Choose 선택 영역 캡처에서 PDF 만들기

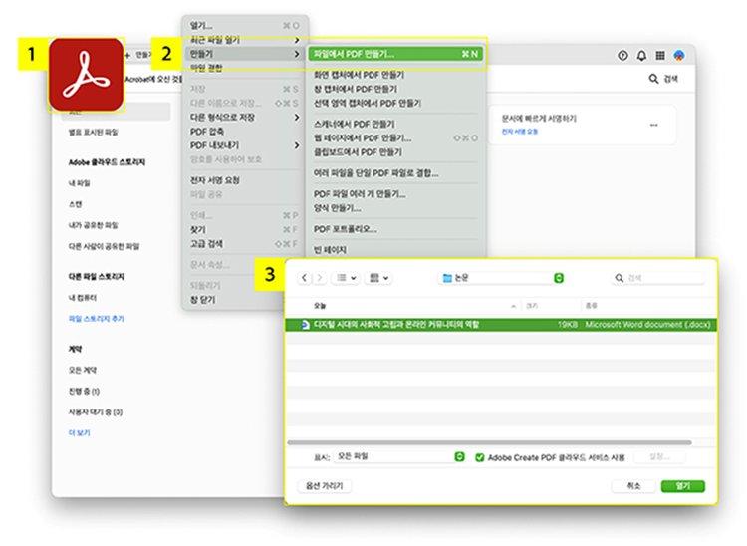coord(368,103)
